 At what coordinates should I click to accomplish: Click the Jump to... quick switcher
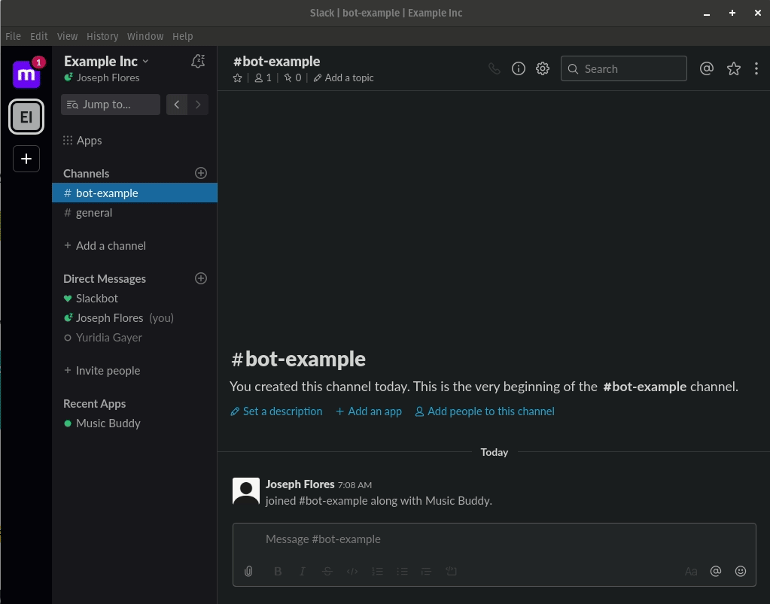(111, 105)
